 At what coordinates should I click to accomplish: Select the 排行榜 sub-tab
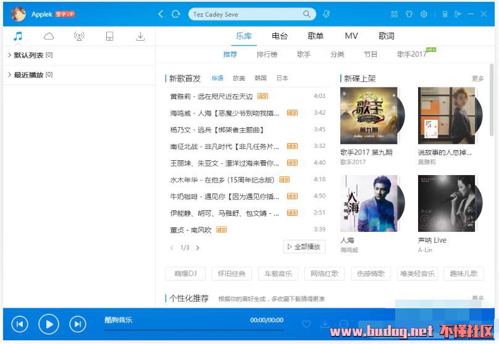[x=267, y=54]
